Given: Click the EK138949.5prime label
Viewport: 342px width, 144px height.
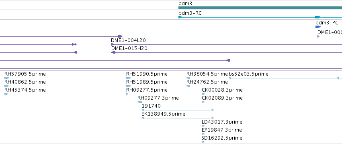Looking at the screenshot, I should pyautogui.click(x=164, y=114).
